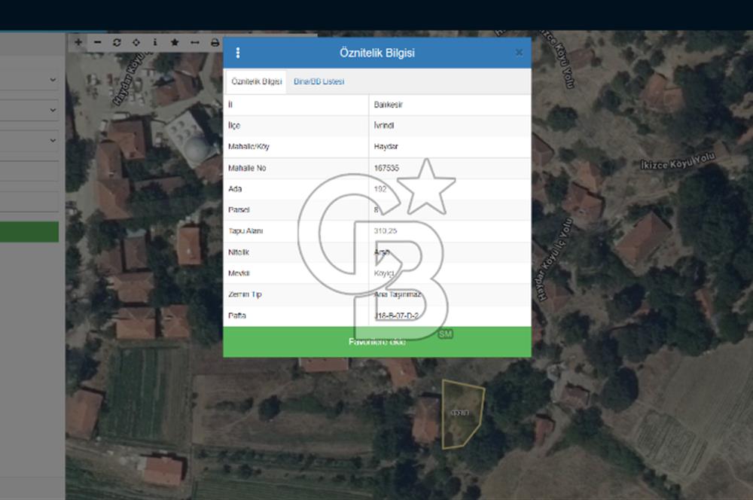753x500 pixels.
Task: Refresh the map using the toolbar icon
Action: [x=117, y=42]
